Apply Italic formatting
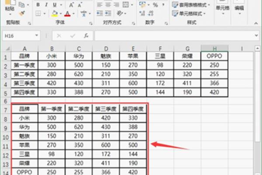The height and width of the screenshot is (175, 262). pos(46,5)
